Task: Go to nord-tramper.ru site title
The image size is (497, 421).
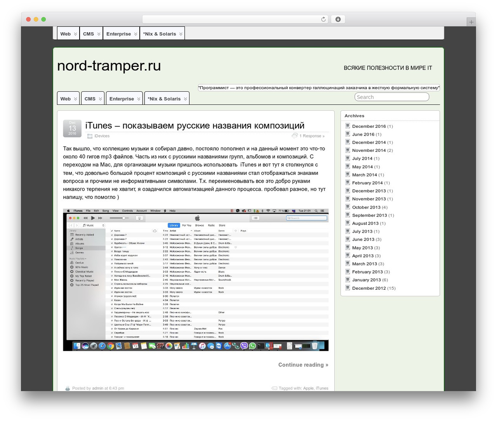Action: 109,66
